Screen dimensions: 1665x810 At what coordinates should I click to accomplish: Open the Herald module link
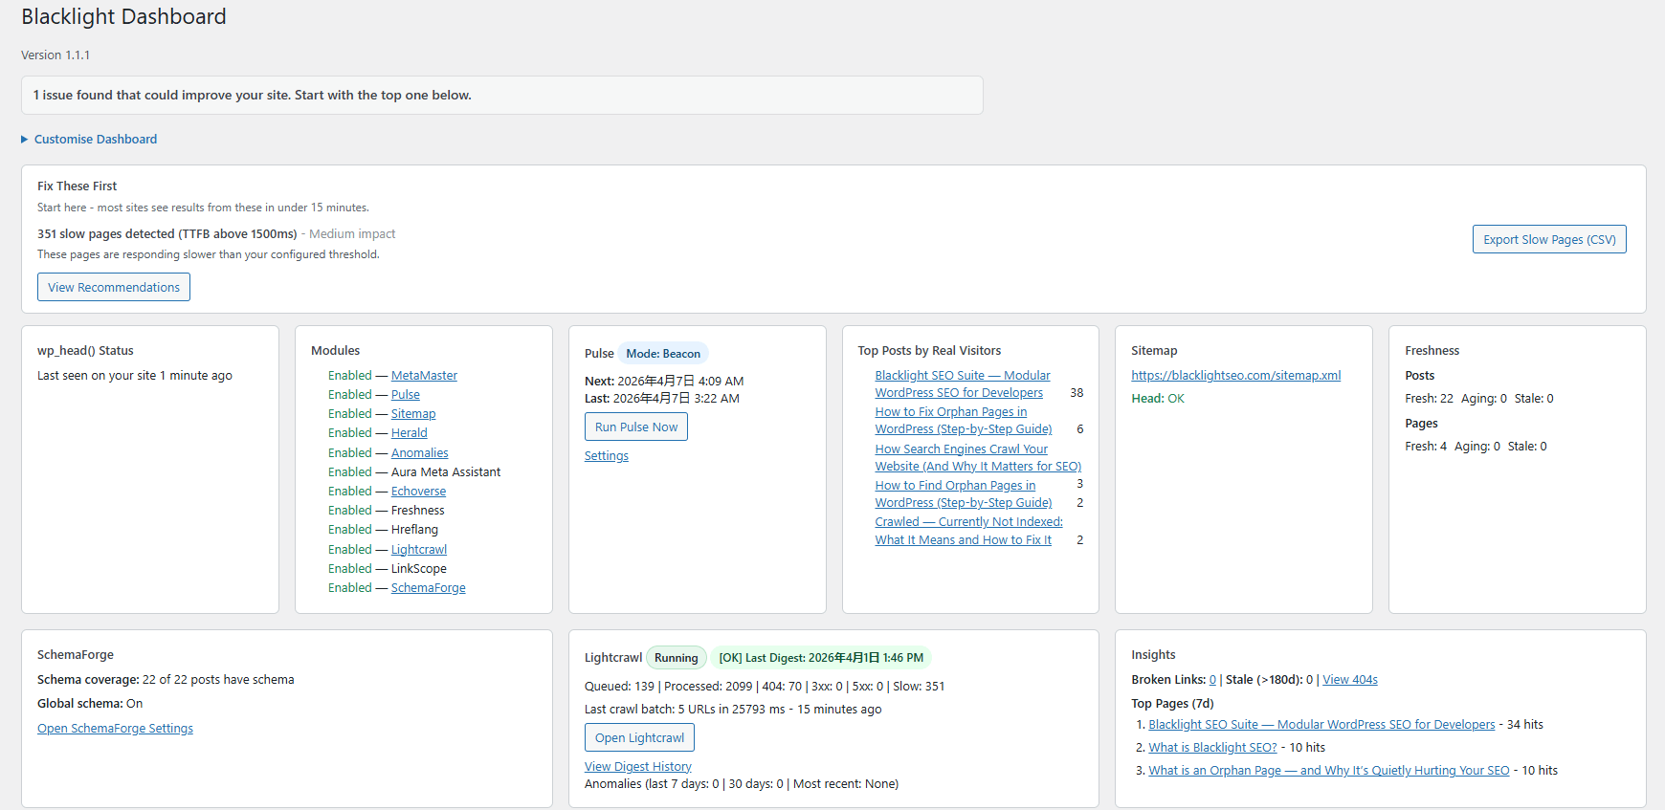tap(409, 433)
